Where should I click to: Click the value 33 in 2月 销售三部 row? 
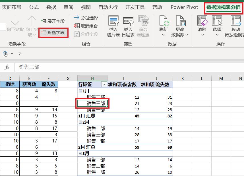coord(169,135)
